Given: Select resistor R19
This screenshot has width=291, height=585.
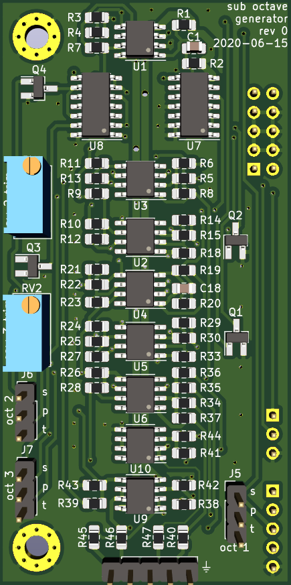Looking at the screenshot, I should click(184, 270).
